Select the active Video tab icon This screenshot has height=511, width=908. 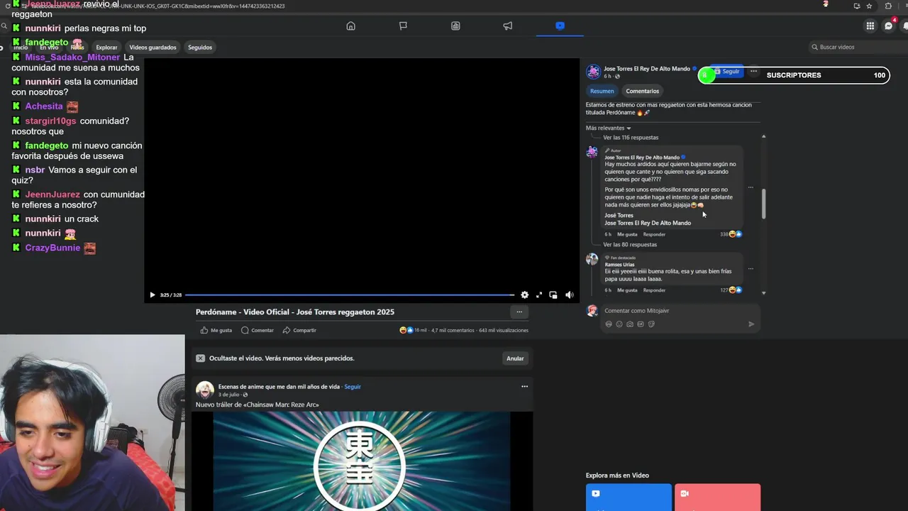tap(560, 26)
